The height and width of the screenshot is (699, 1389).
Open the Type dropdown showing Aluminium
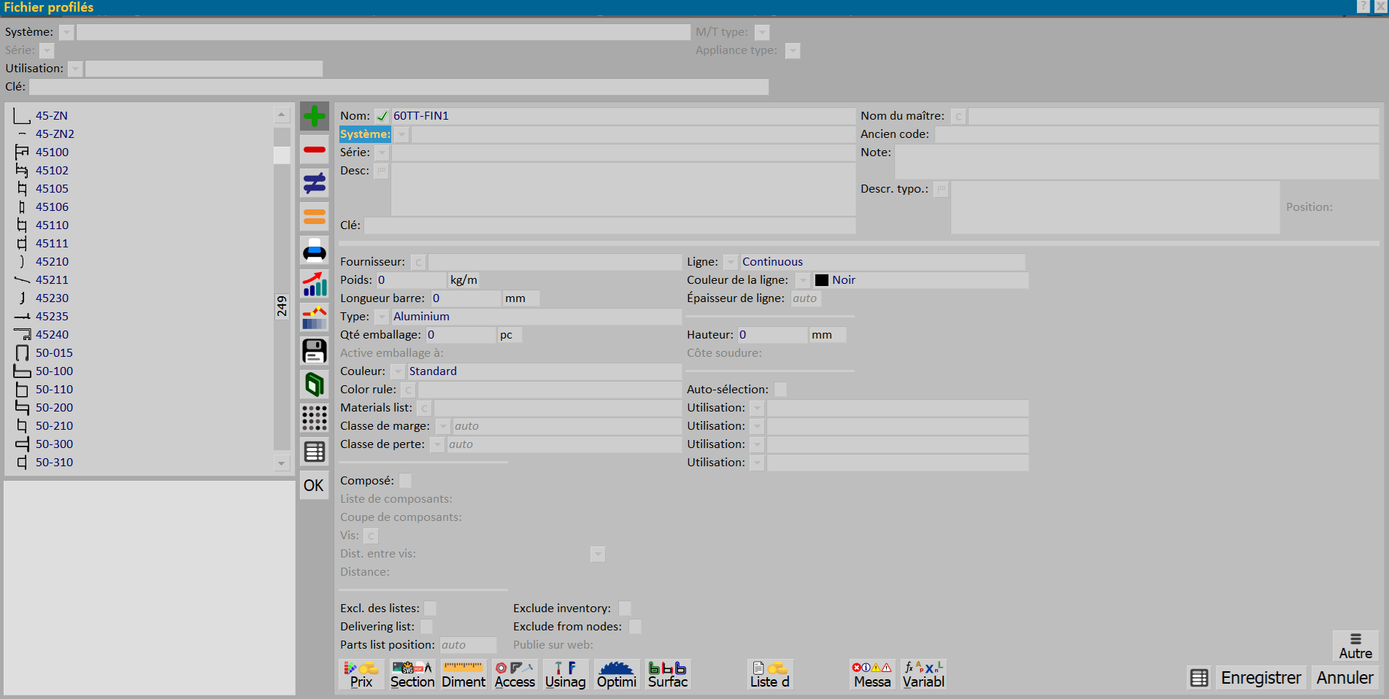[x=382, y=317]
